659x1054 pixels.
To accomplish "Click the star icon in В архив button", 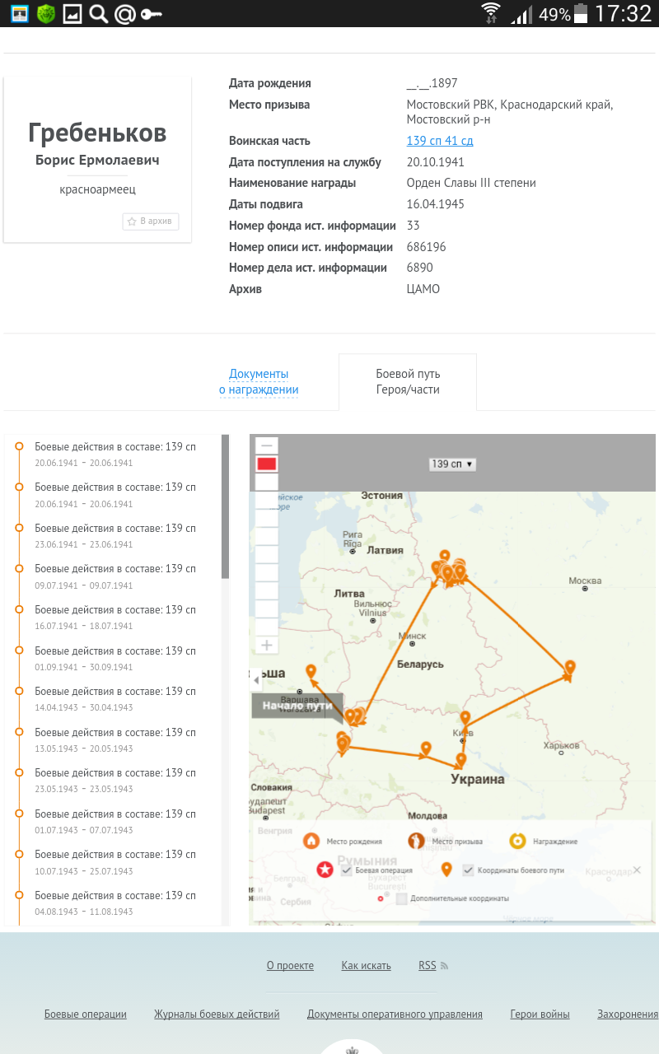I will pyautogui.click(x=132, y=222).
